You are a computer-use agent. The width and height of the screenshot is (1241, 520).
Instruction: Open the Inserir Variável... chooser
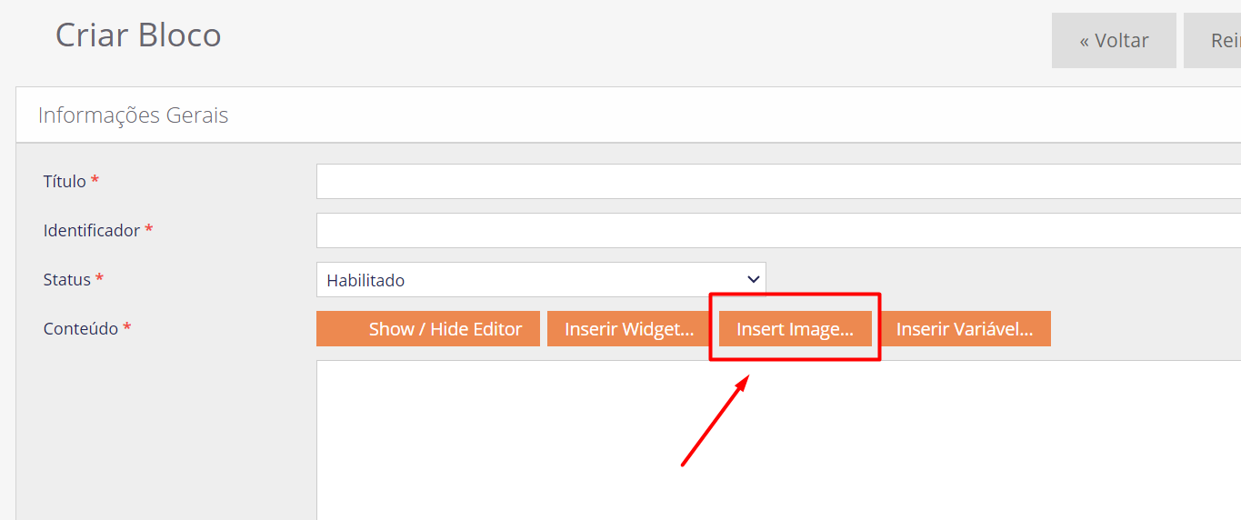[x=965, y=329]
